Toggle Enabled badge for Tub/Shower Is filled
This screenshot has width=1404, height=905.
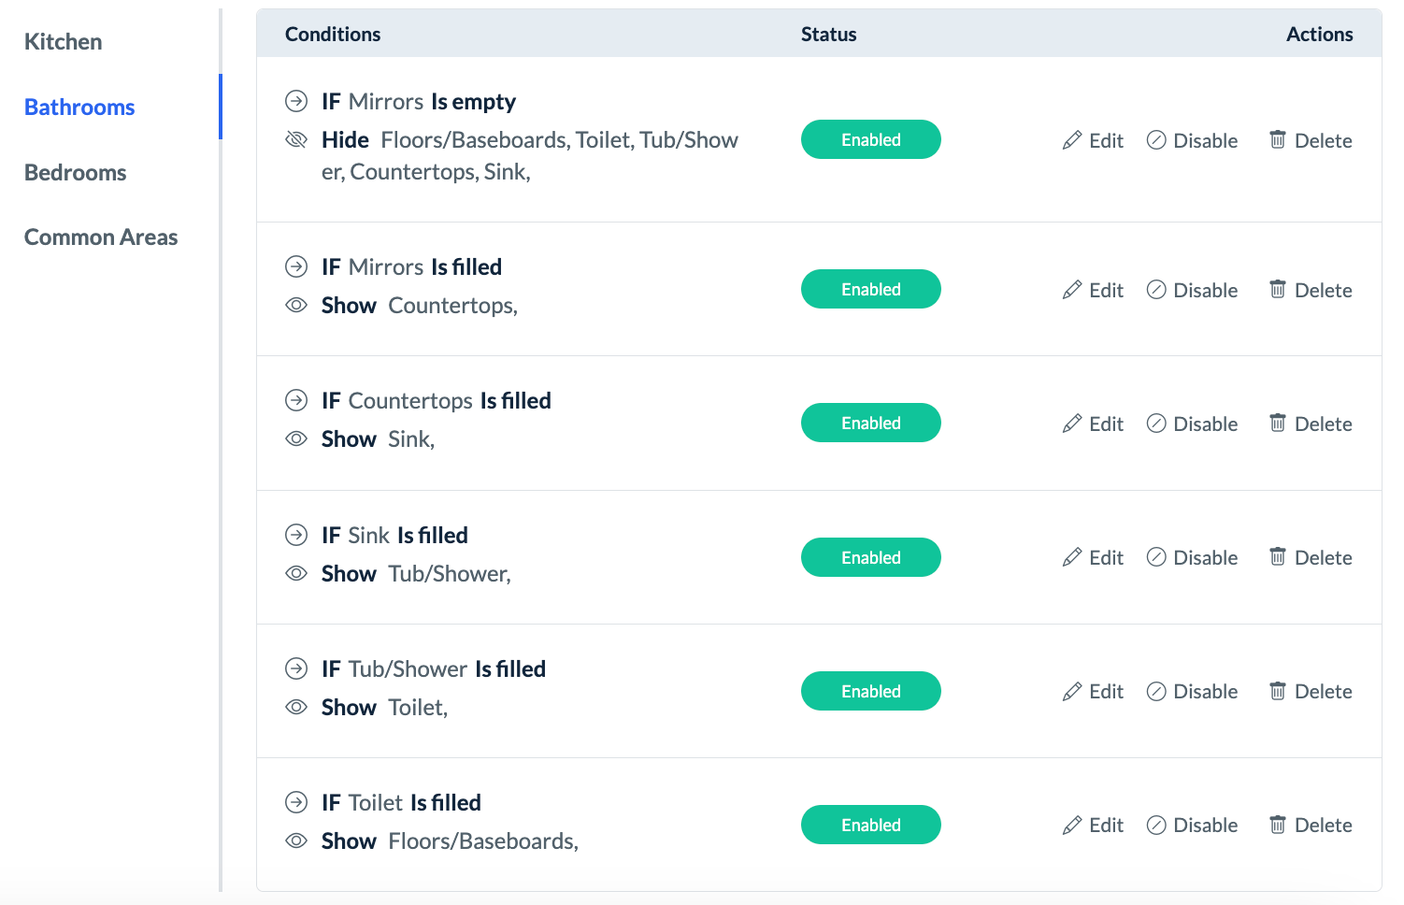point(870,691)
